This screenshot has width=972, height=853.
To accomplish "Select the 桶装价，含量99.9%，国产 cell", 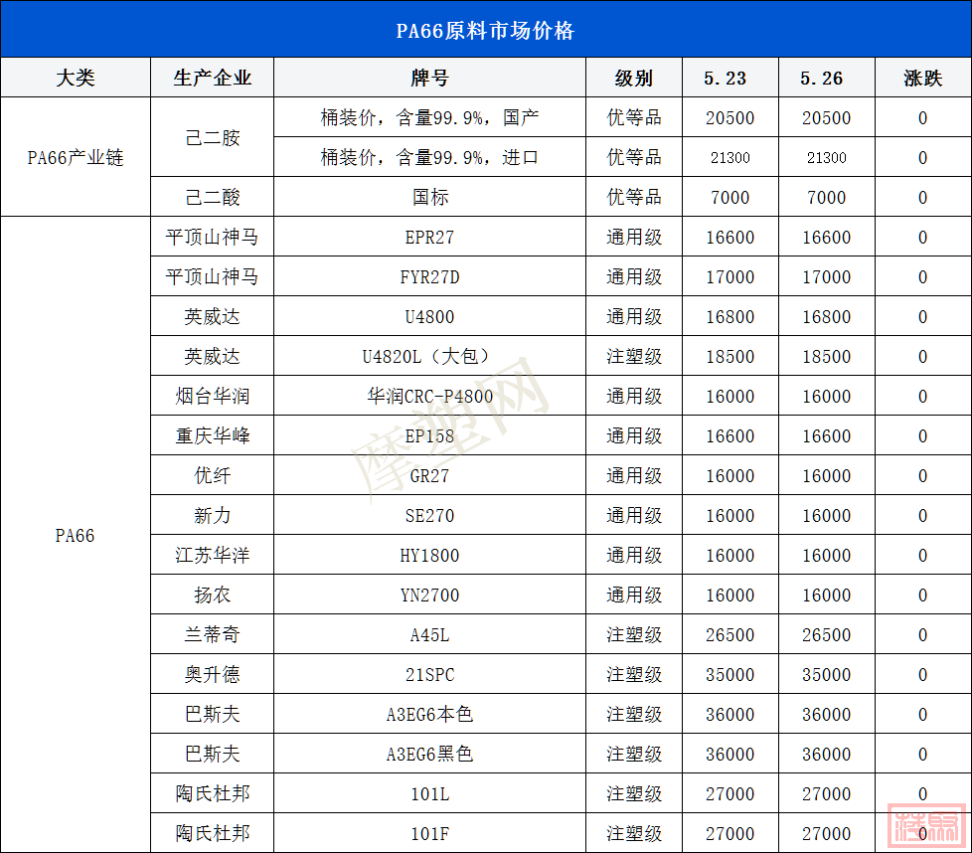I will pos(429,117).
